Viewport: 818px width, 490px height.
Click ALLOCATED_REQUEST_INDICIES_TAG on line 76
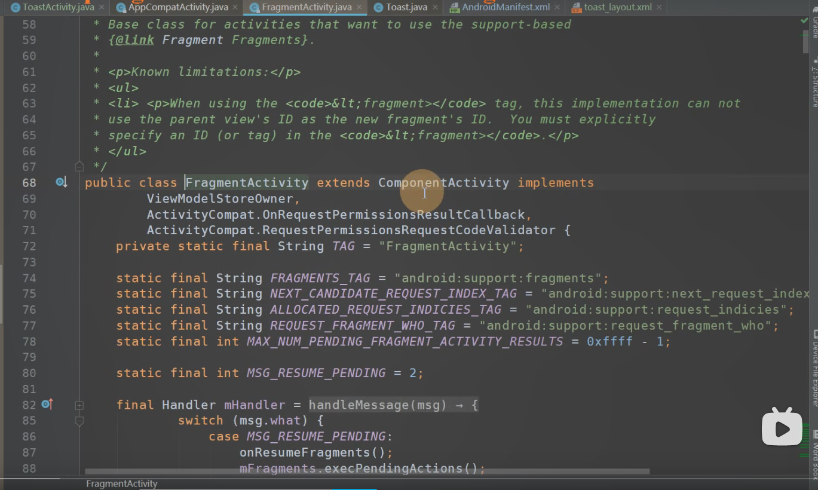386,310
